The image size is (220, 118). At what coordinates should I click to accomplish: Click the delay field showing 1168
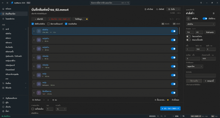pyautogui.click(x=200, y=49)
